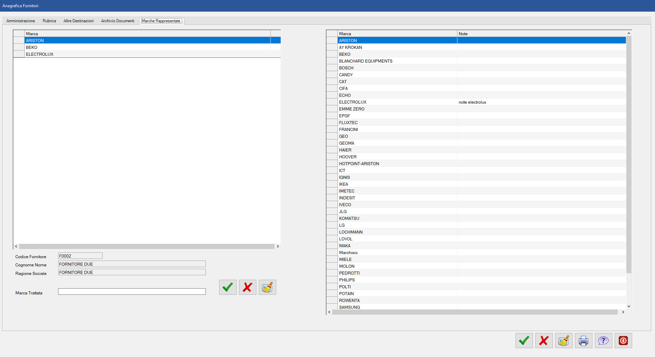
Task: Open the Archivio Documenti tab
Action: tap(118, 21)
